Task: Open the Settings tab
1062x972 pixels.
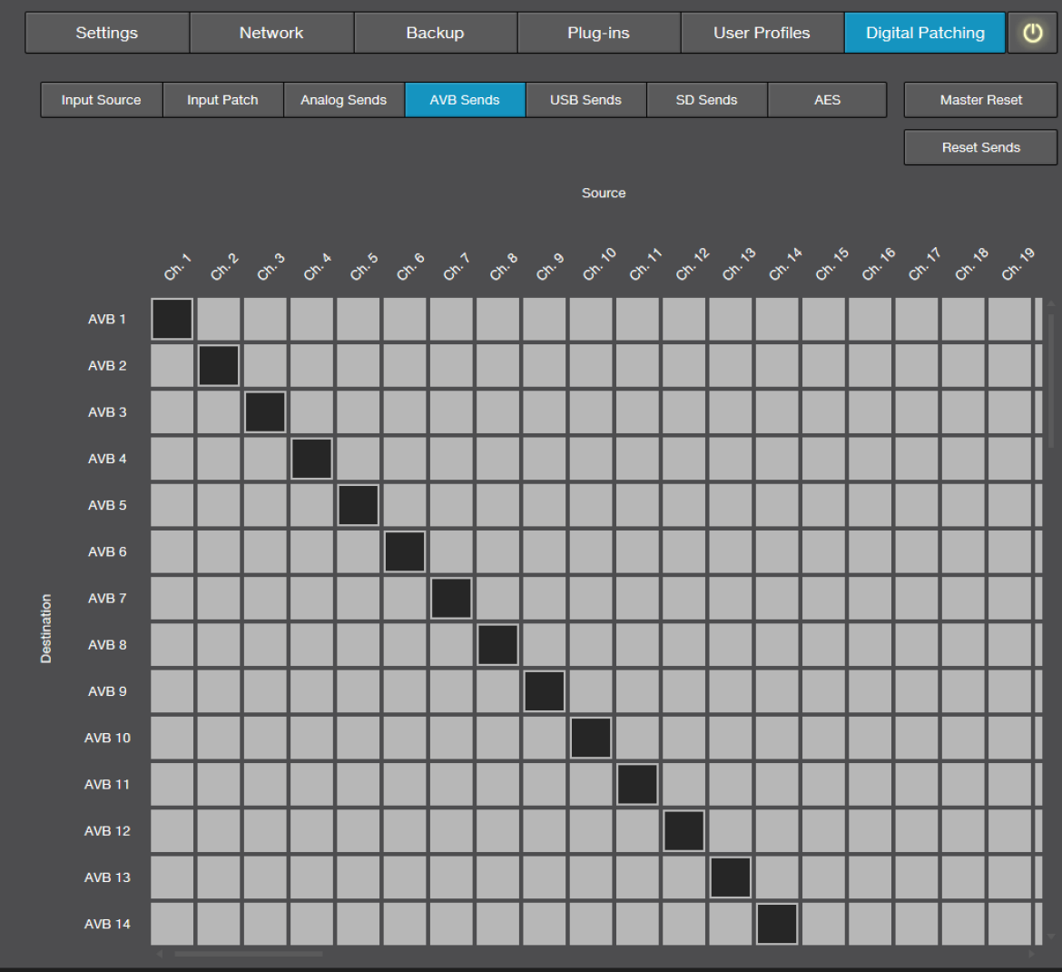Action: pos(107,33)
